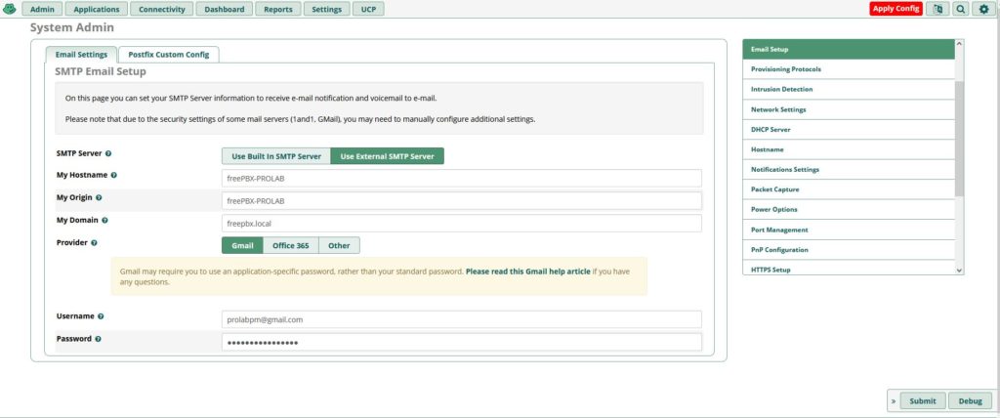The image size is (1000, 418).
Task: Show help icon next to My Domain
Action: (x=104, y=220)
